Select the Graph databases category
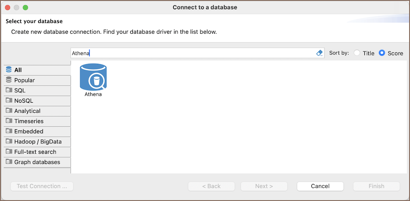The height and width of the screenshot is (201, 410). 37,162
